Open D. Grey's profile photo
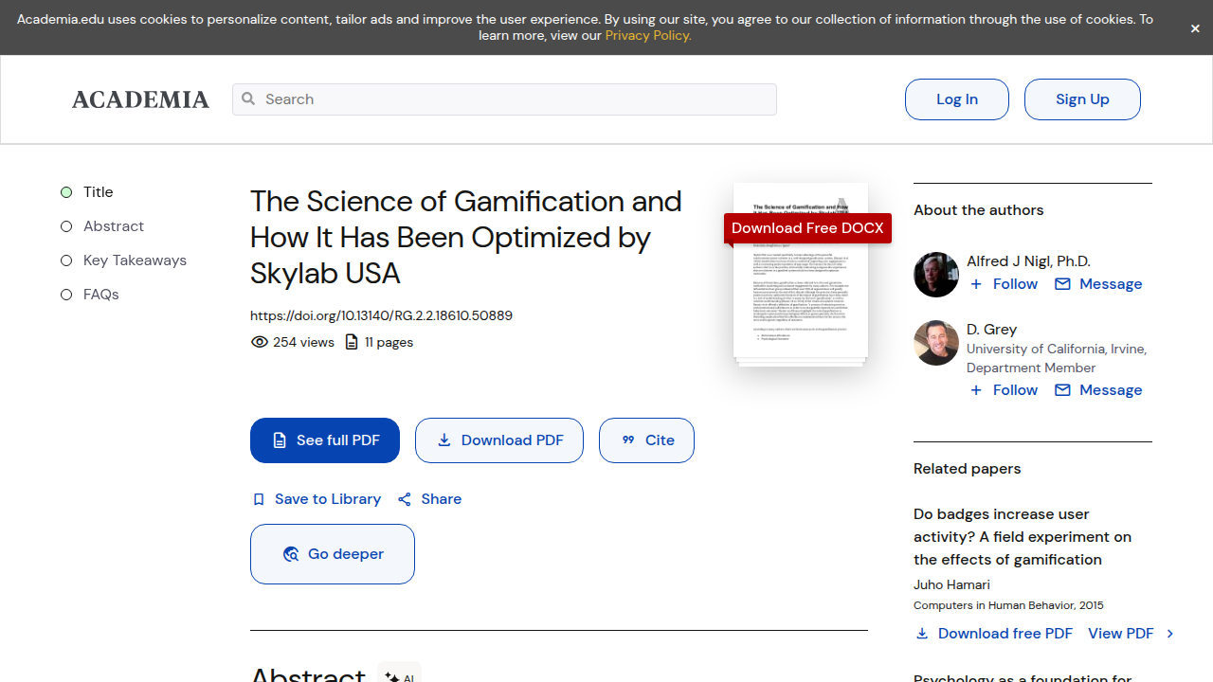The image size is (1213, 682). coord(936,343)
